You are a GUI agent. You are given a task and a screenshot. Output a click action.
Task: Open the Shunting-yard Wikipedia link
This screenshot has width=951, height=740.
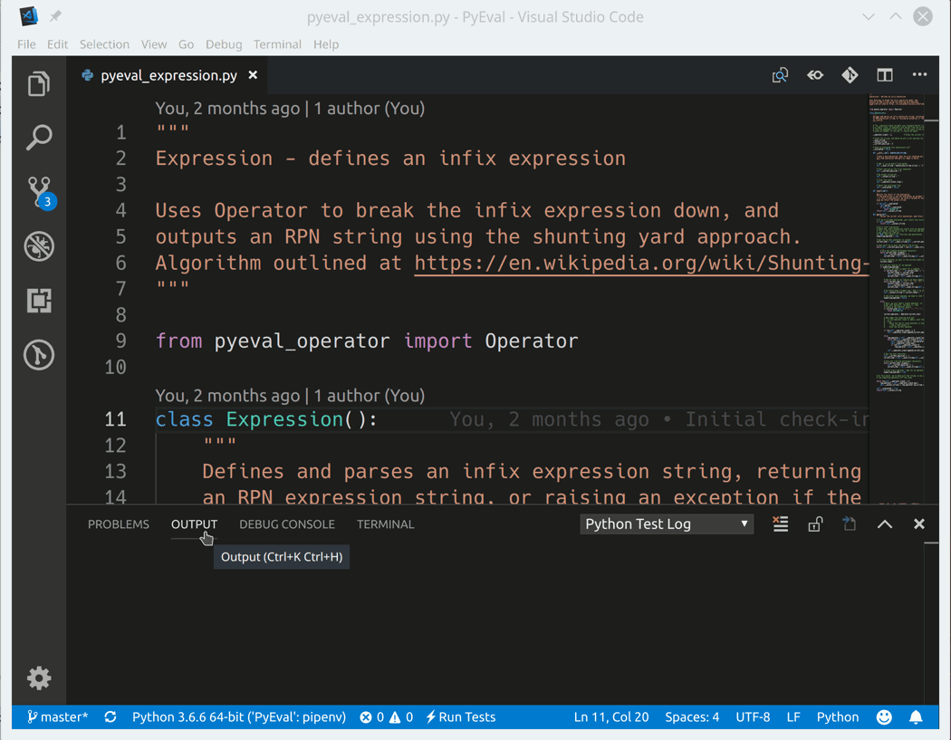coord(634,263)
